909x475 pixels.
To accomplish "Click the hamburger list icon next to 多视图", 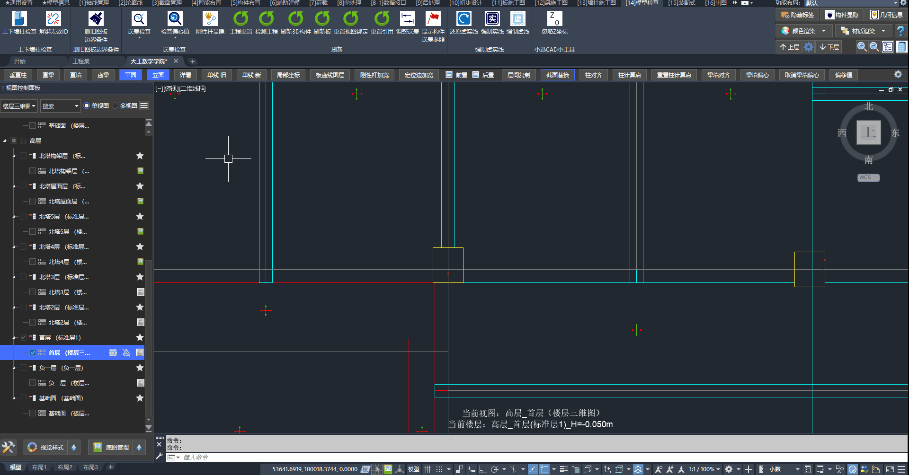I will pos(144,106).
